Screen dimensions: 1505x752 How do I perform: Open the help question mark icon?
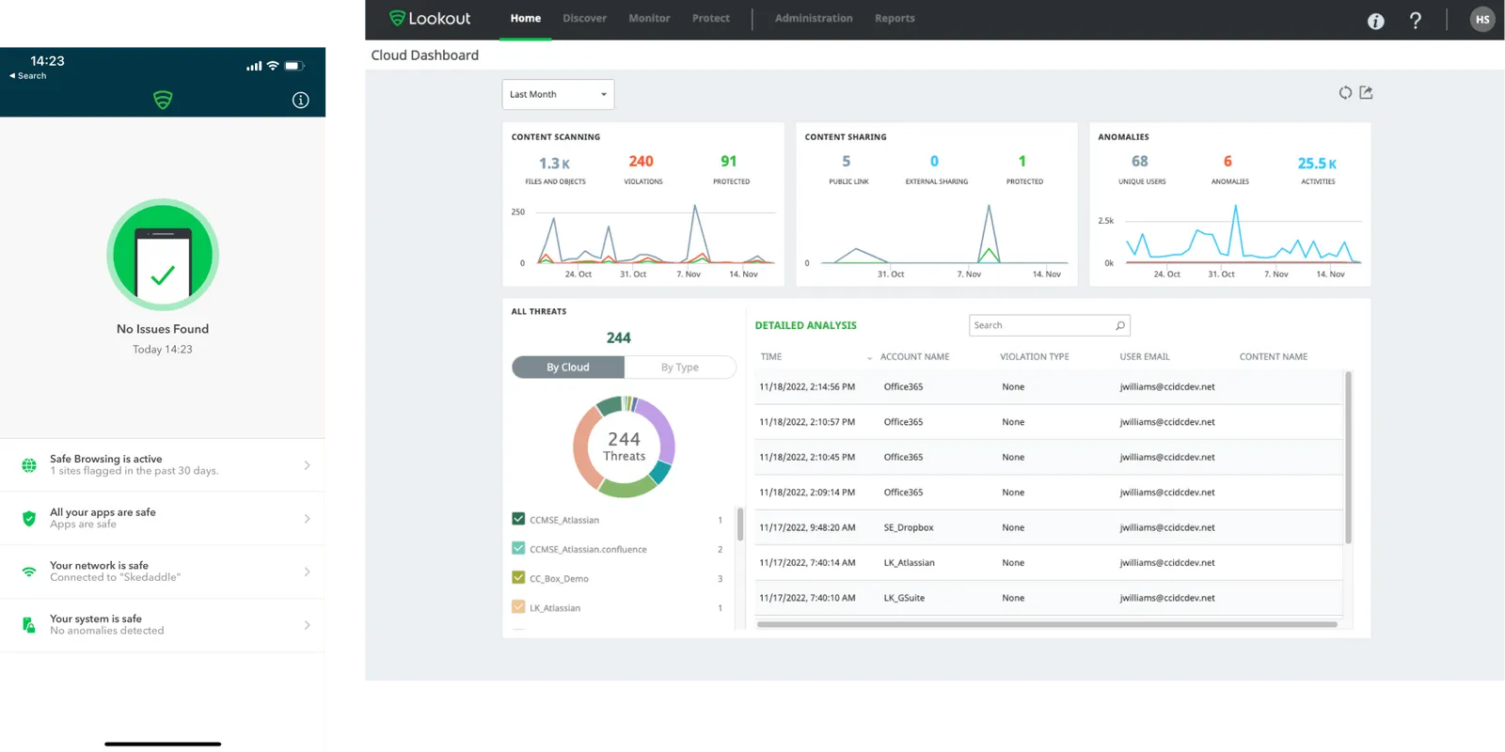(1415, 21)
